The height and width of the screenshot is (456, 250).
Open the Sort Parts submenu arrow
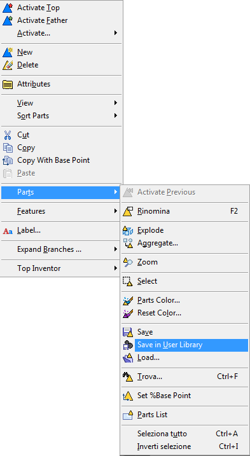pos(116,116)
